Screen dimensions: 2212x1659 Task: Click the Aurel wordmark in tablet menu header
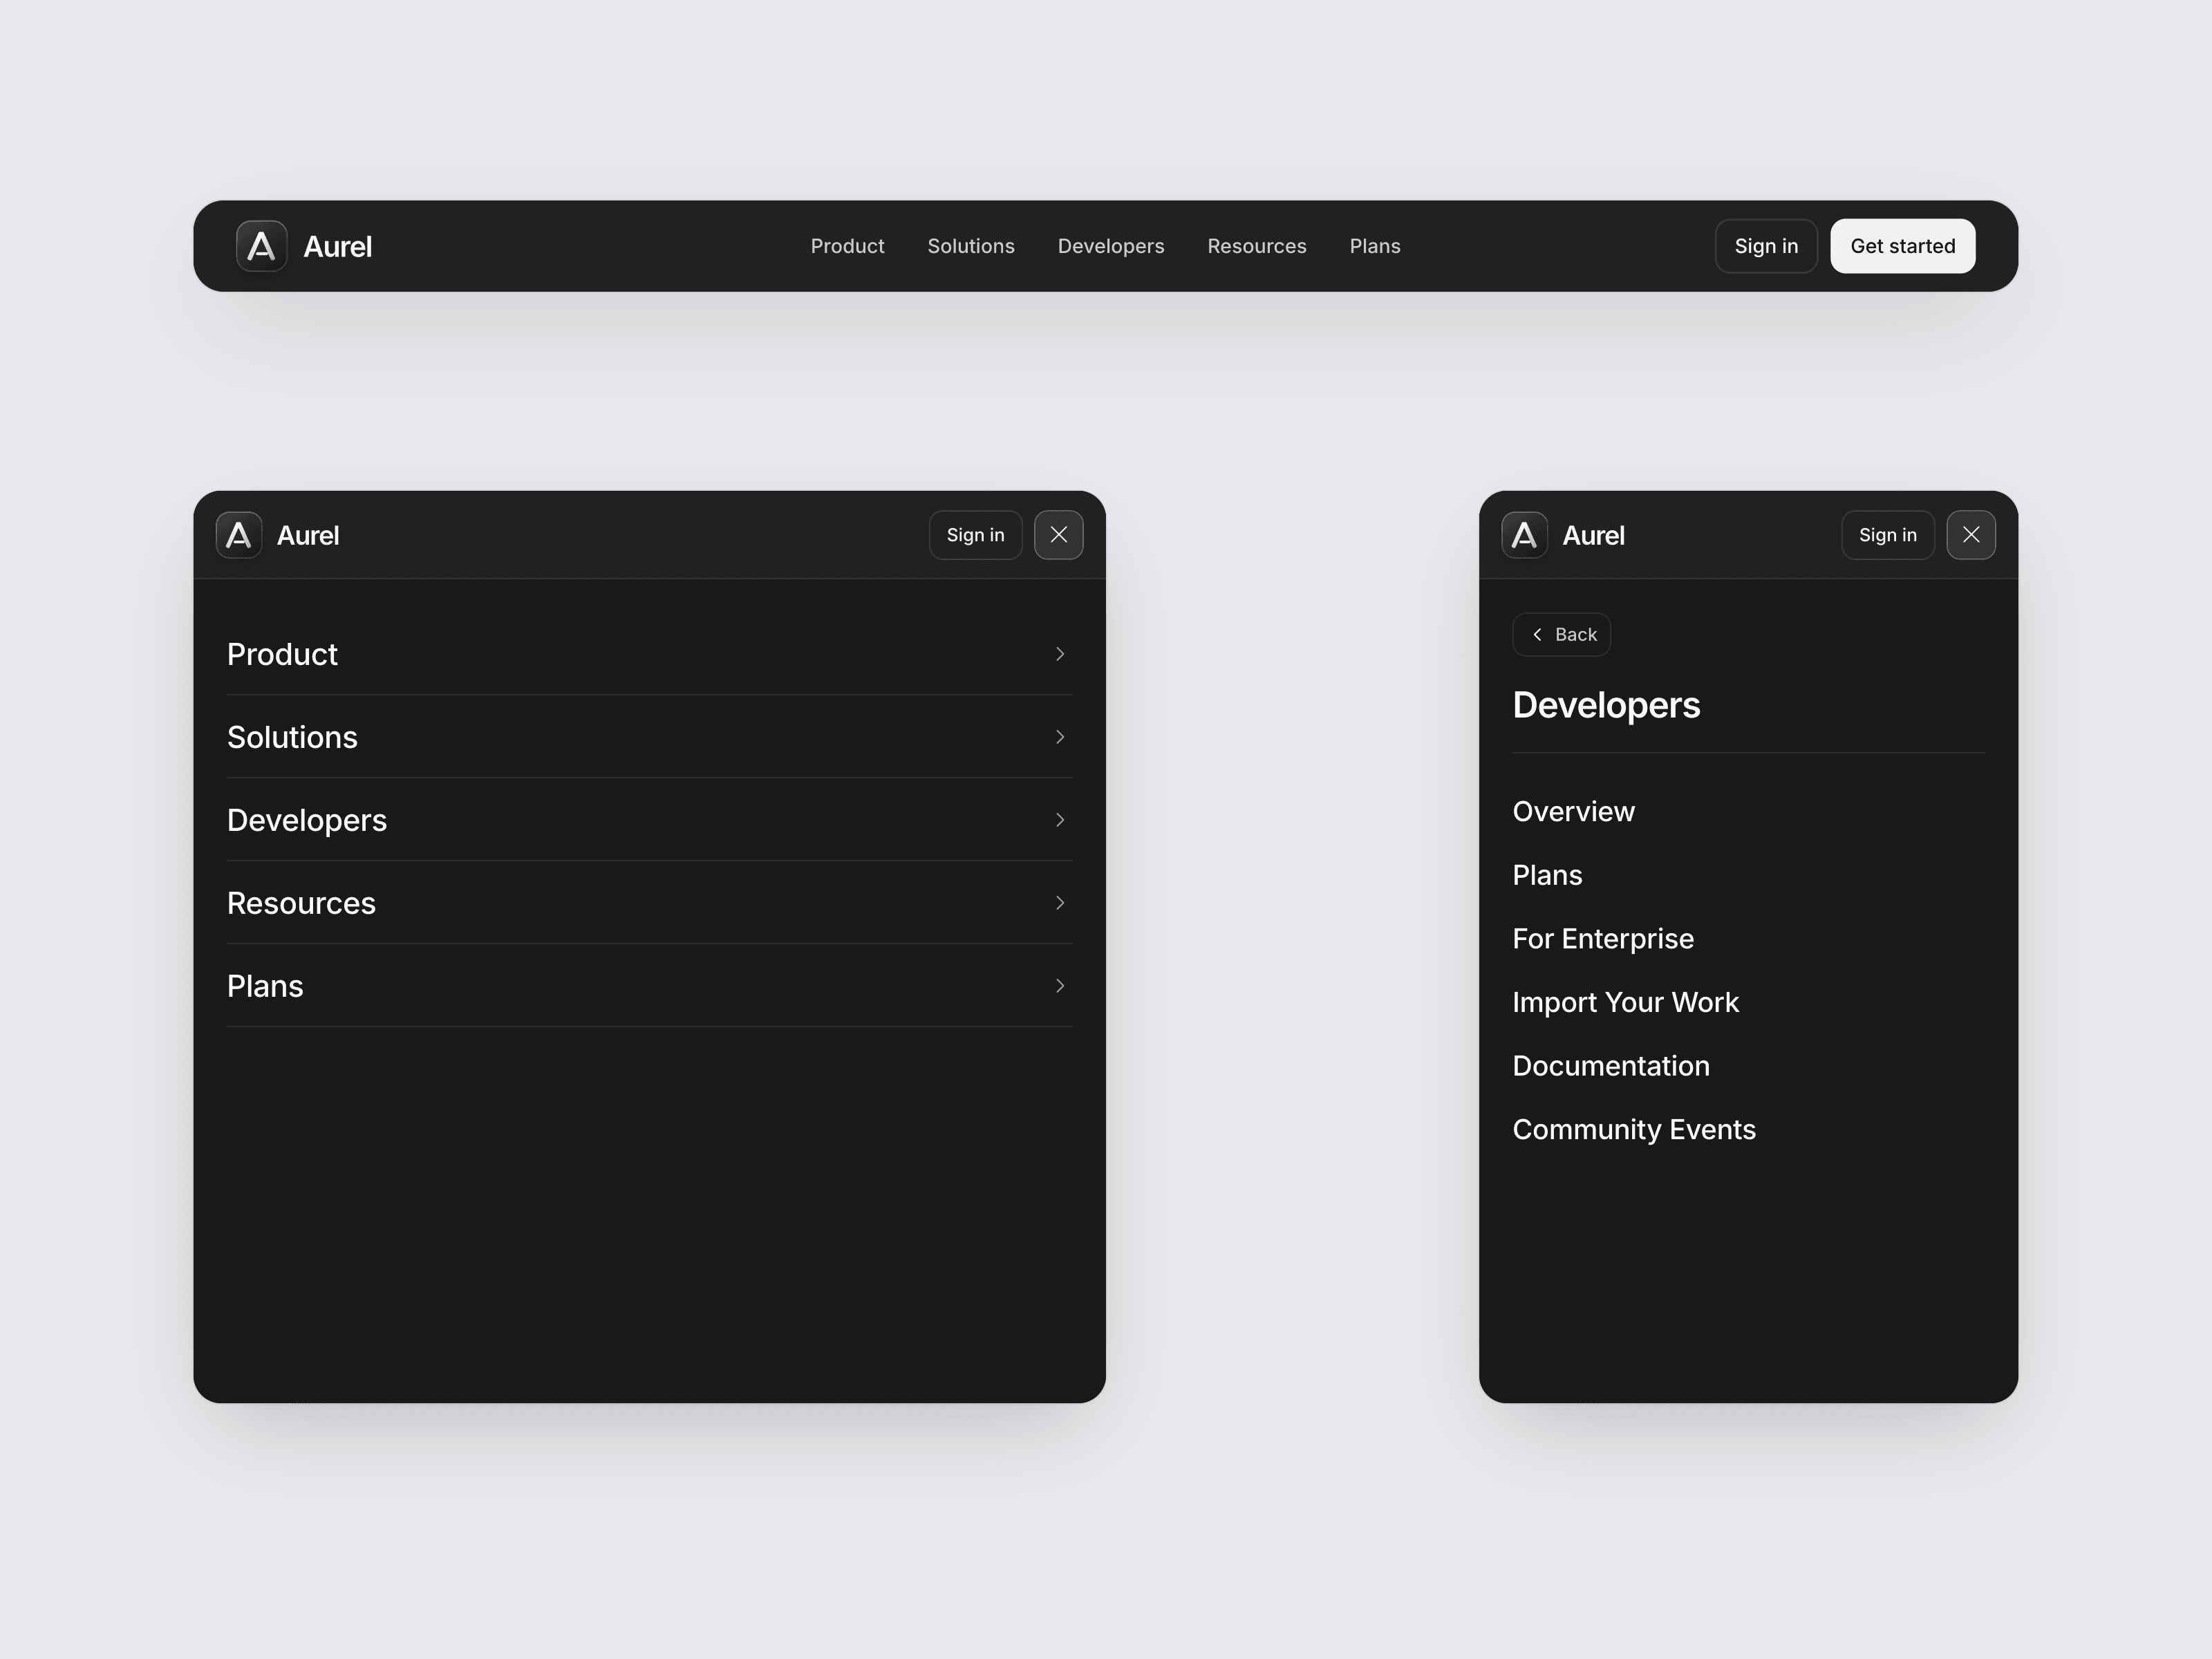(308, 536)
